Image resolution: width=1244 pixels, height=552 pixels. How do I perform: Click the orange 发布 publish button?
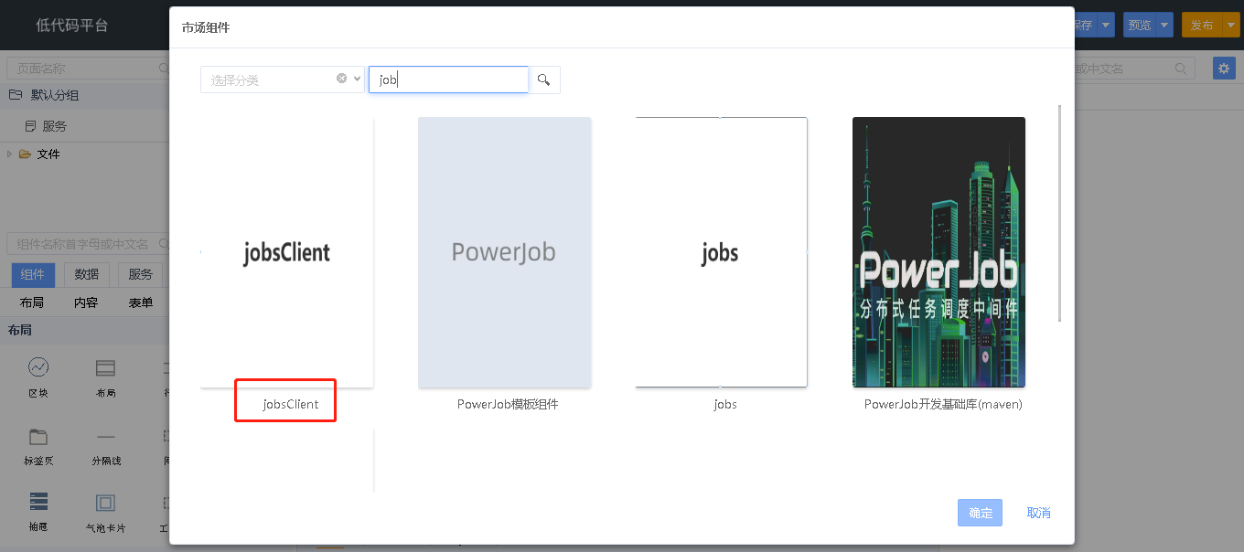click(x=1201, y=26)
